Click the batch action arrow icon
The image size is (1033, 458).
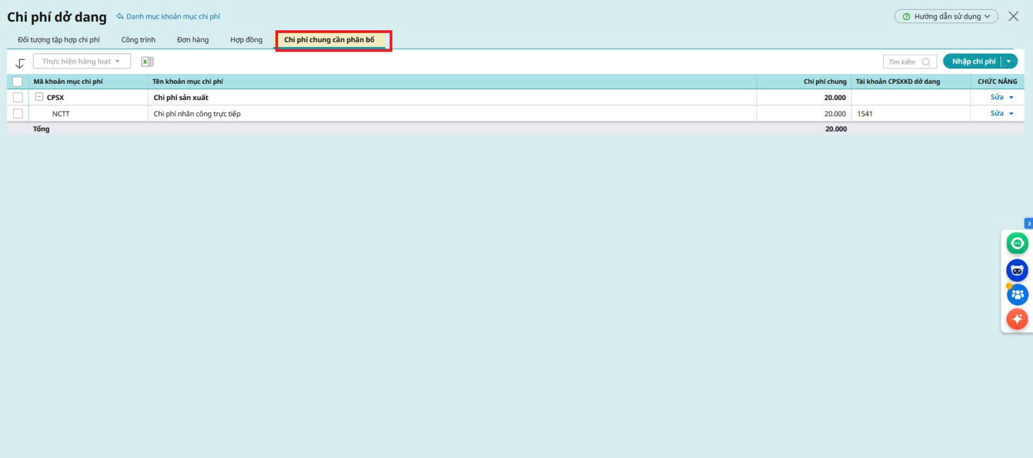click(20, 63)
